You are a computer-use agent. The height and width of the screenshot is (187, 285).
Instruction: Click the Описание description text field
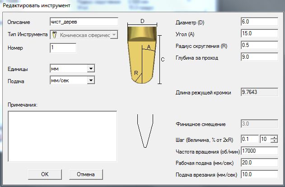click(x=84, y=22)
